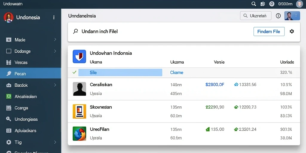
Task: Click the Ukzretan search field
Action: [256, 16]
